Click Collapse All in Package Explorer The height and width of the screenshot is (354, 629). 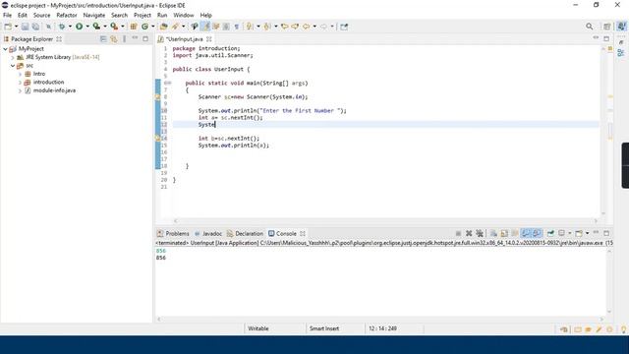[103, 39]
